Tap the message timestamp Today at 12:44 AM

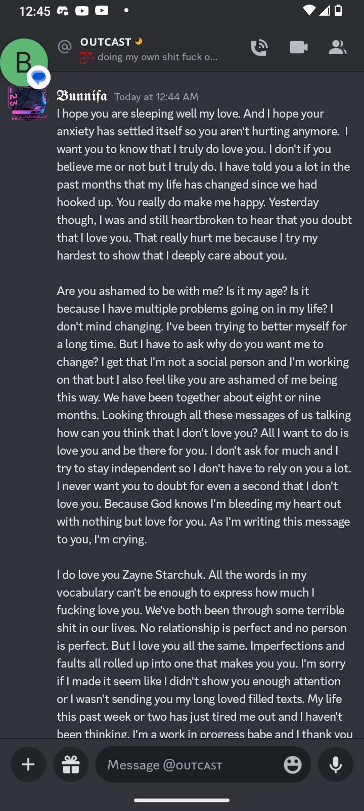[156, 97]
